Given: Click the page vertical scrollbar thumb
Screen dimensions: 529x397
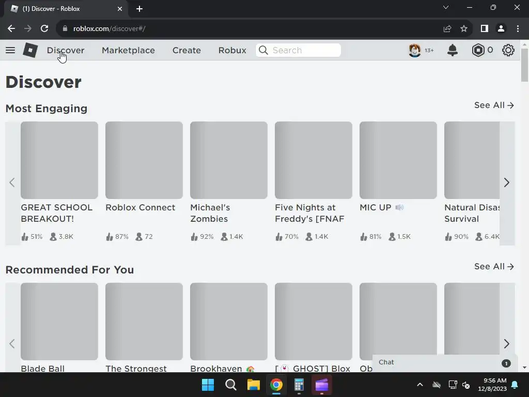Looking at the screenshot, I should pyautogui.click(x=524, y=65).
